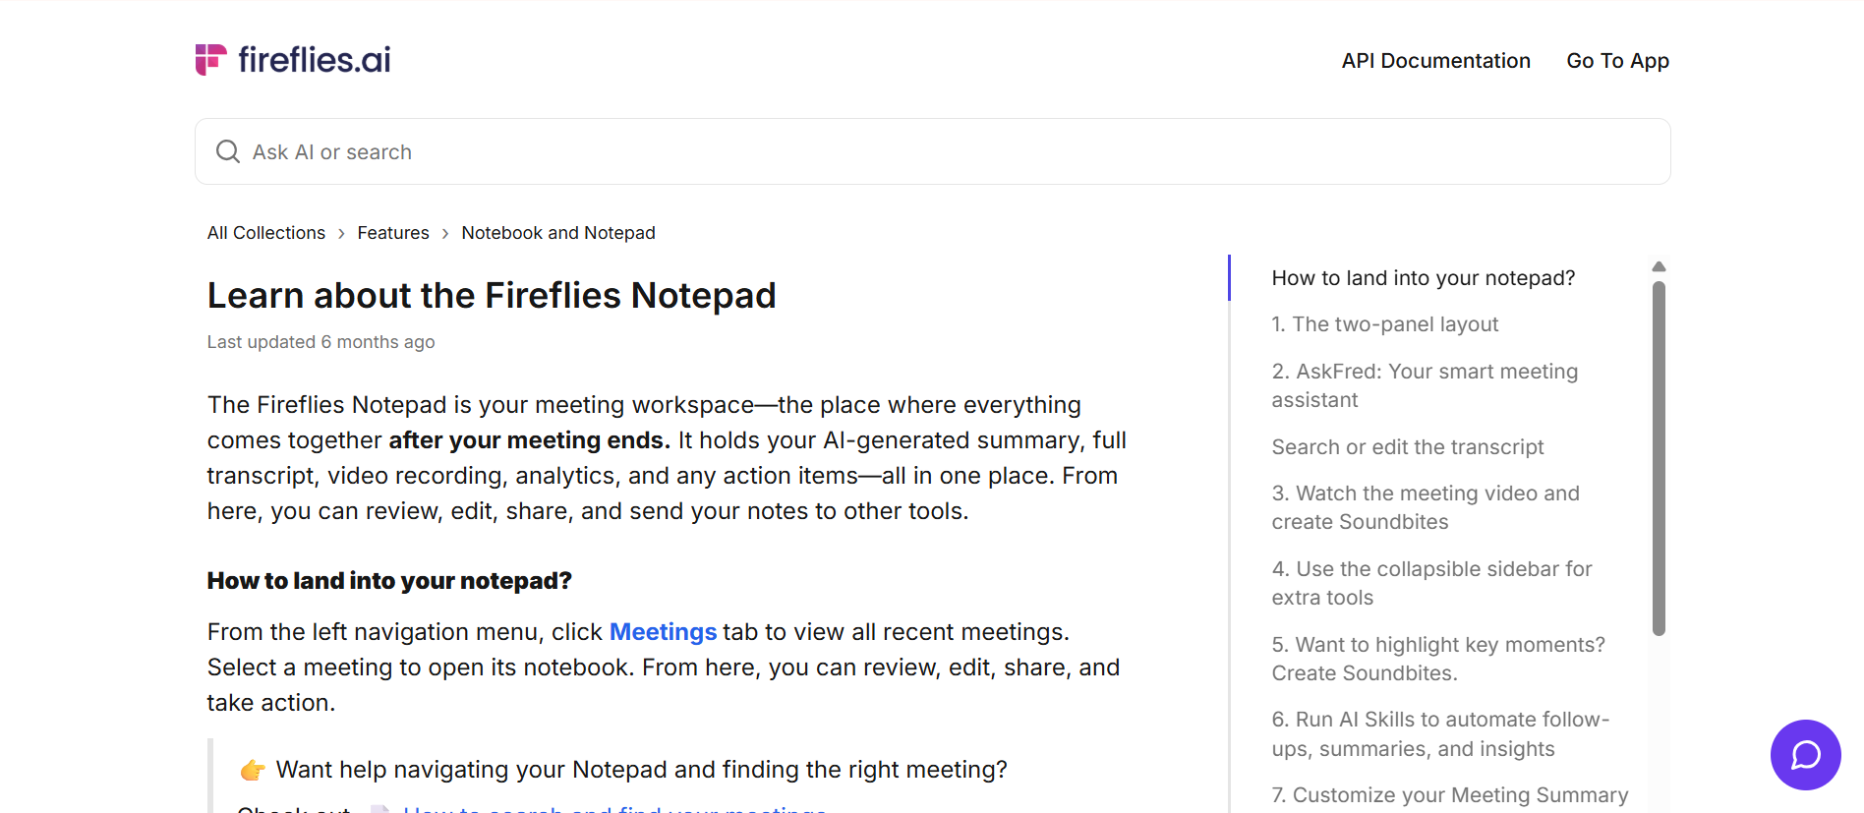Jump to Watch the meeting video section
Screen dimensions: 1864x813
(x=1426, y=507)
